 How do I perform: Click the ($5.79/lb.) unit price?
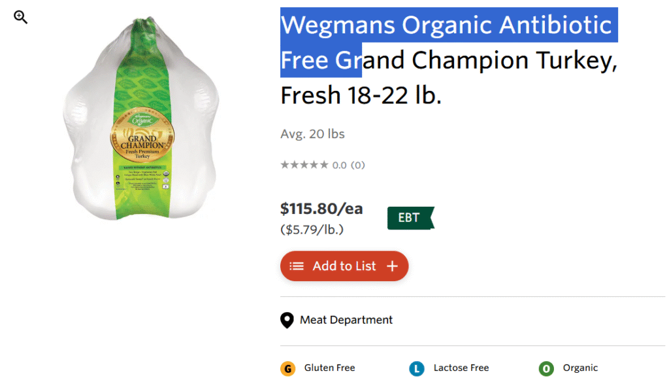(312, 230)
